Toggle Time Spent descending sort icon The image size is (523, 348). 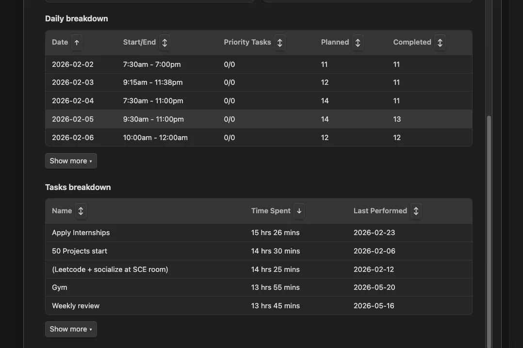click(299, 211)
